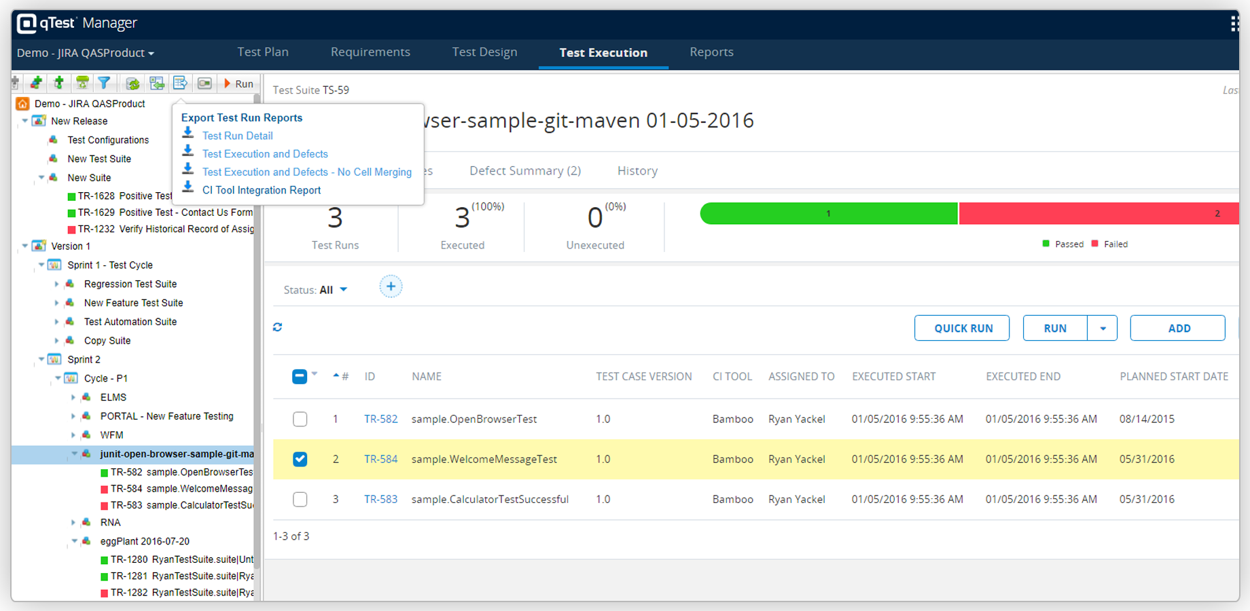Click the cycle icon beside Sprint 1 - Test Cycle
Screen dimensions: 1250x611
55,265
